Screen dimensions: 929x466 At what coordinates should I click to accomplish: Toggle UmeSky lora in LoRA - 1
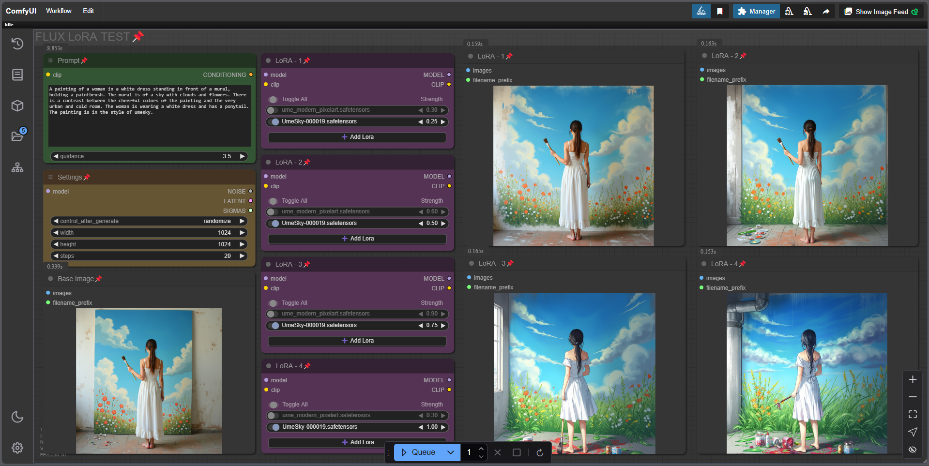(274, 122)
